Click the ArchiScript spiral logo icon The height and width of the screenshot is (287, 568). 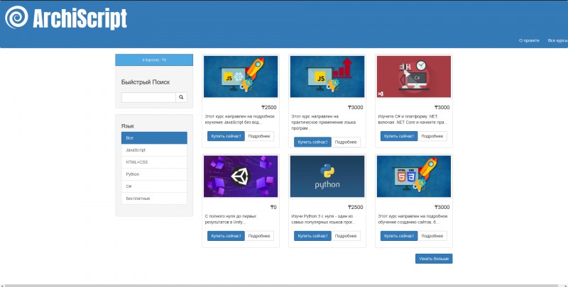[16, 17]
